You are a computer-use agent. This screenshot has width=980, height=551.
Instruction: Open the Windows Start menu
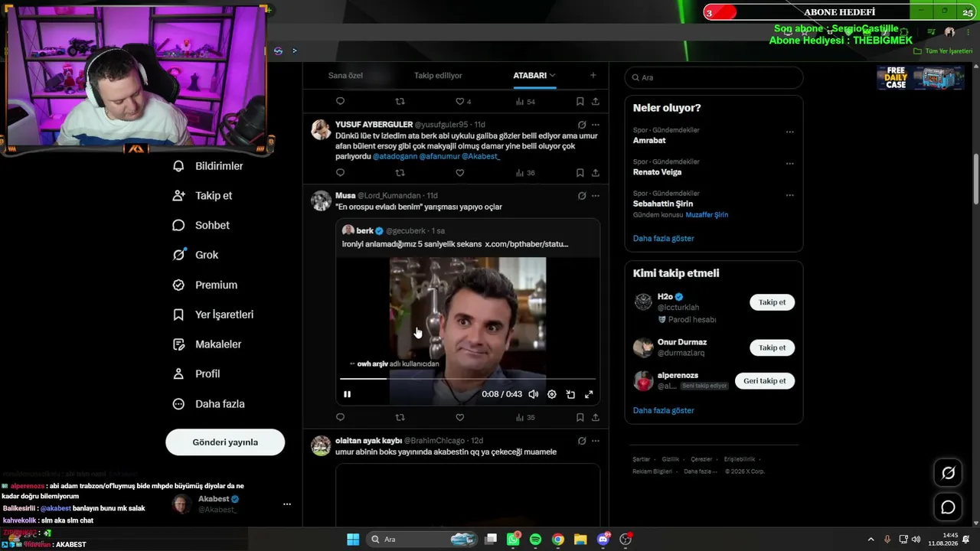click(353, 540)
